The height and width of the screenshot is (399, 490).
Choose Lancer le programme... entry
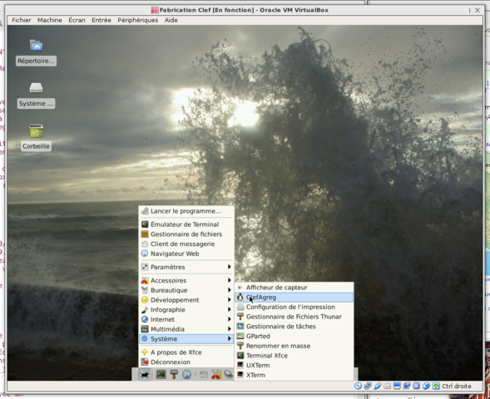pos(186,211)
